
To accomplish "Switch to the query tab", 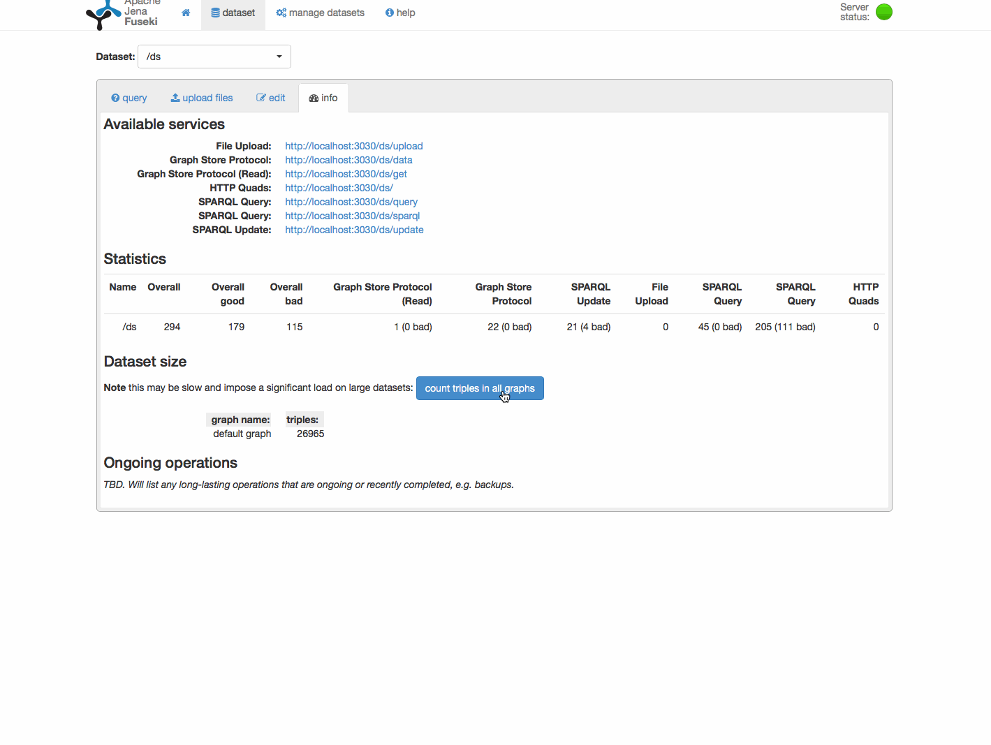I will click(129, 98).
